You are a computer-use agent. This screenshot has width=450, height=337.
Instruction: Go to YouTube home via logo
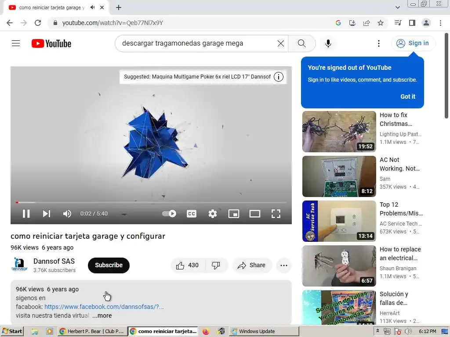tap(51, 43)
